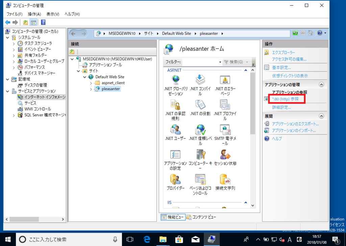Screen dimensions: 346x246
Task: Open the 表示(V) menu
Action: (53, 14)
